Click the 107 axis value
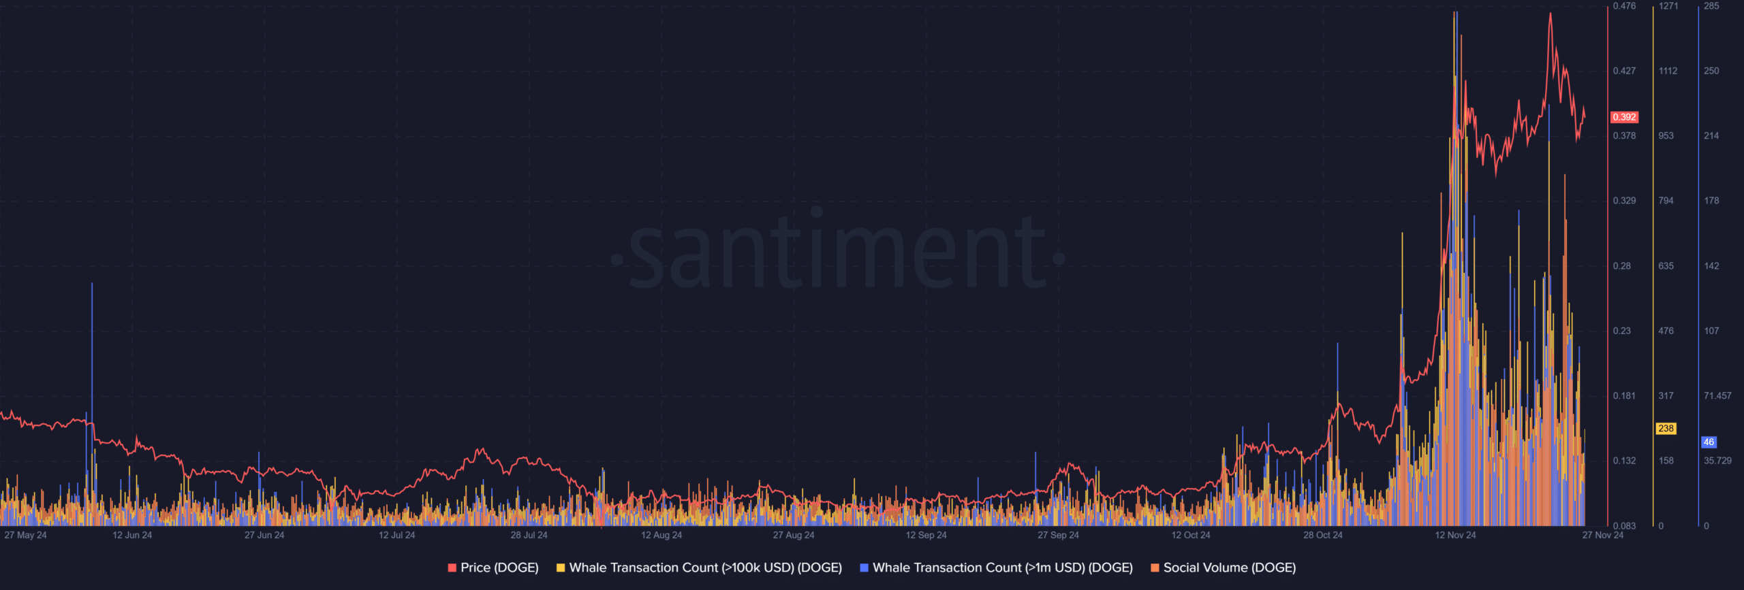Screen dimensions: 1744x590 point(1711,331)
